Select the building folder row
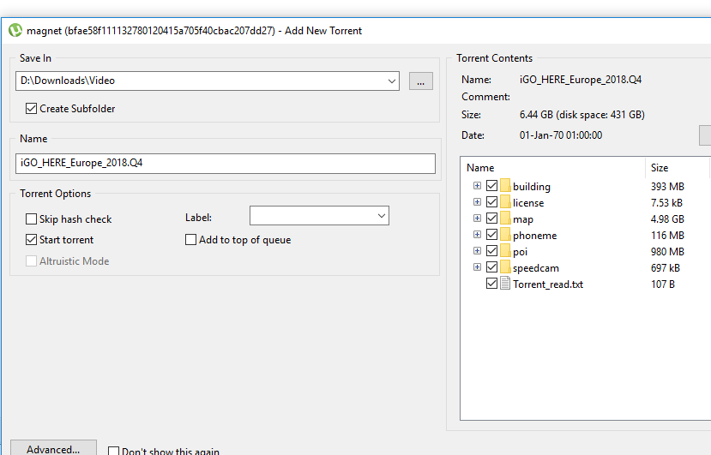Viewport: 711px width, 455px height. click(586, 186)
